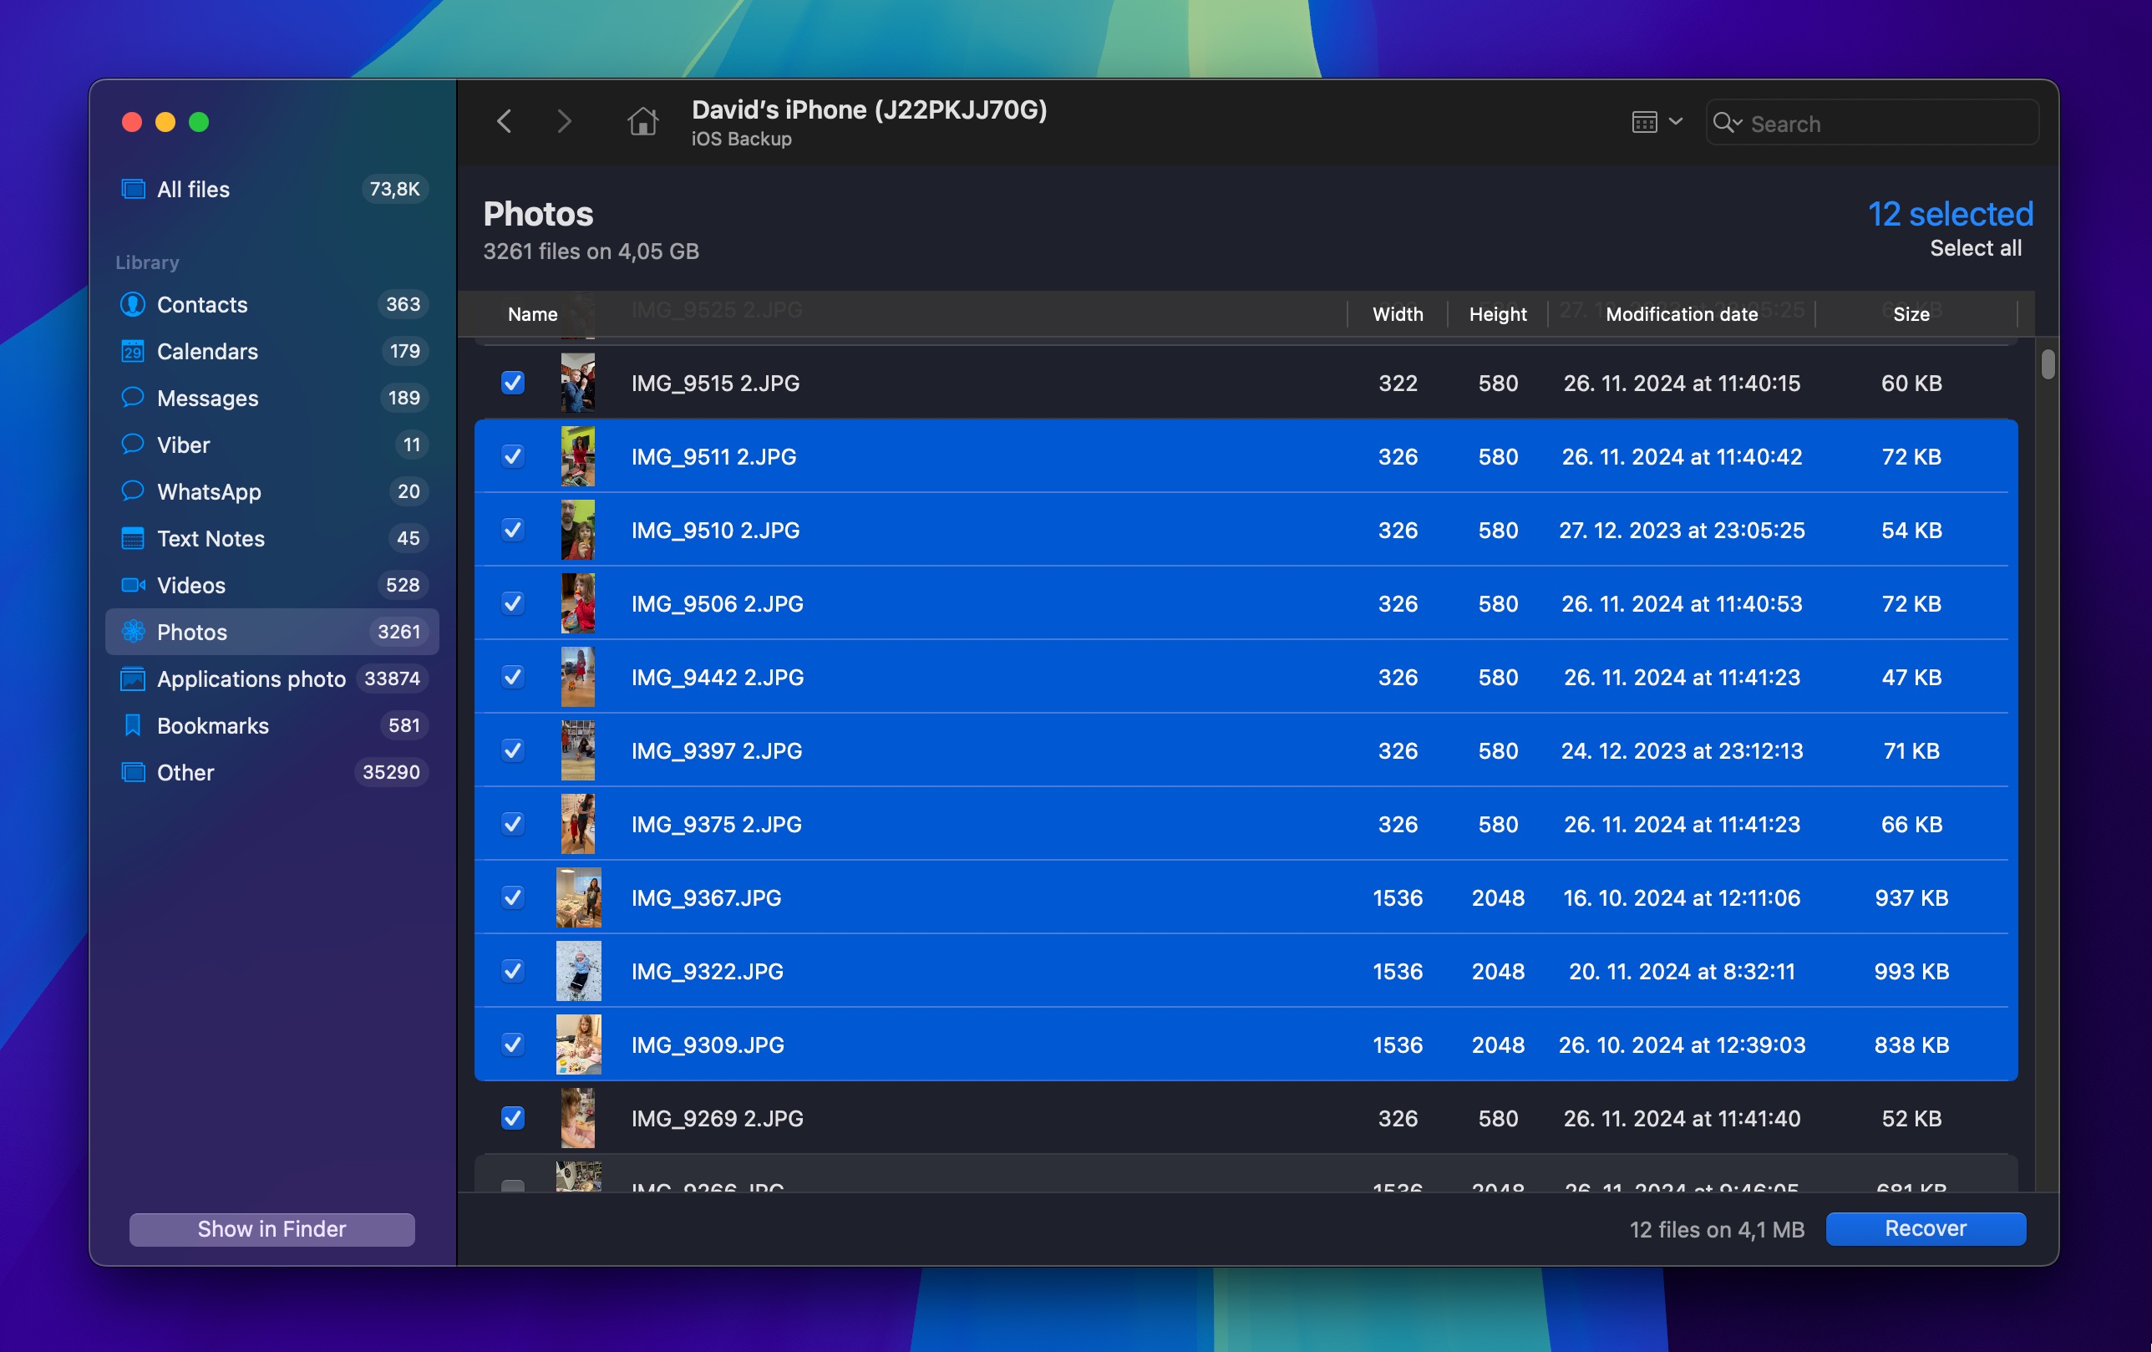Click the back navigation arrow
The height and width of the screenshot is (1352, 2152).
click(506, 121)
